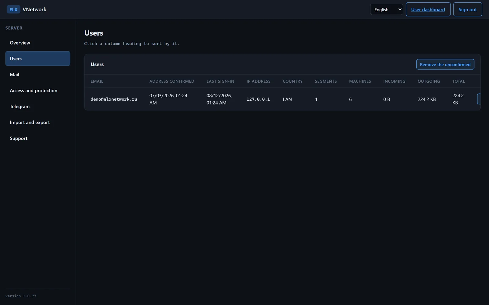
Task: Click the demo@elxnetwork.ru email cell
Action: pyautogui.click(x=114, y=99)
